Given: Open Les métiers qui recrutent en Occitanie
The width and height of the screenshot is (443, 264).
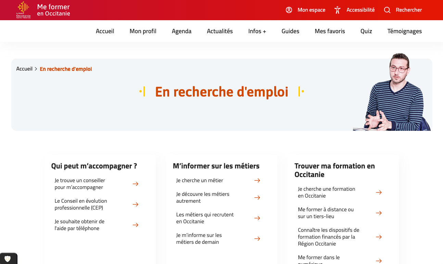Looking at the screenshot, I should click(x=205, y=218).
